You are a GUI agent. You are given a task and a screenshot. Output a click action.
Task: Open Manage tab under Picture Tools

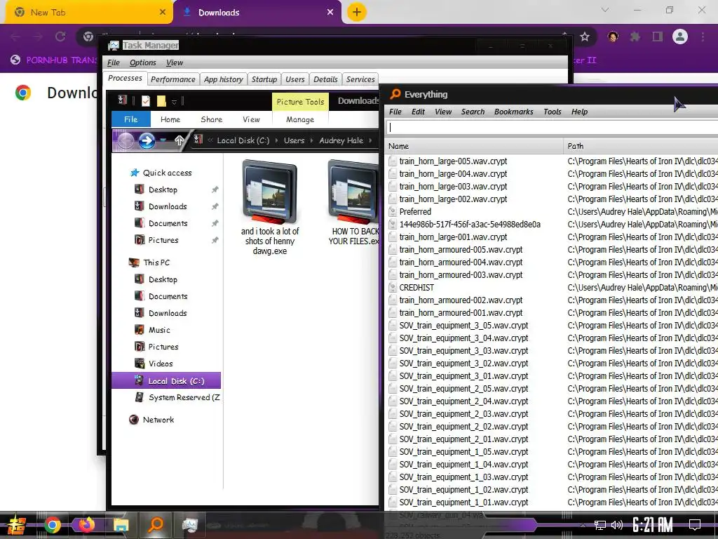300,119
